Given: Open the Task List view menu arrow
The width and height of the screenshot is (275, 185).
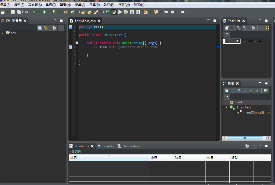Looking at the screenshot, I should point(227,34).
